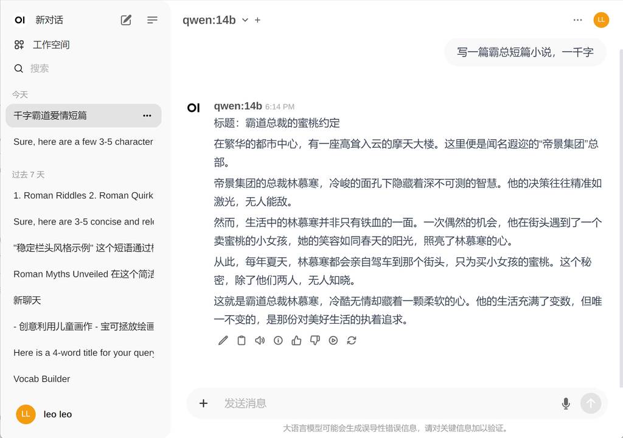Give the response a thumbs down
This screenshot has width=623, height=438.
(315, 341)
